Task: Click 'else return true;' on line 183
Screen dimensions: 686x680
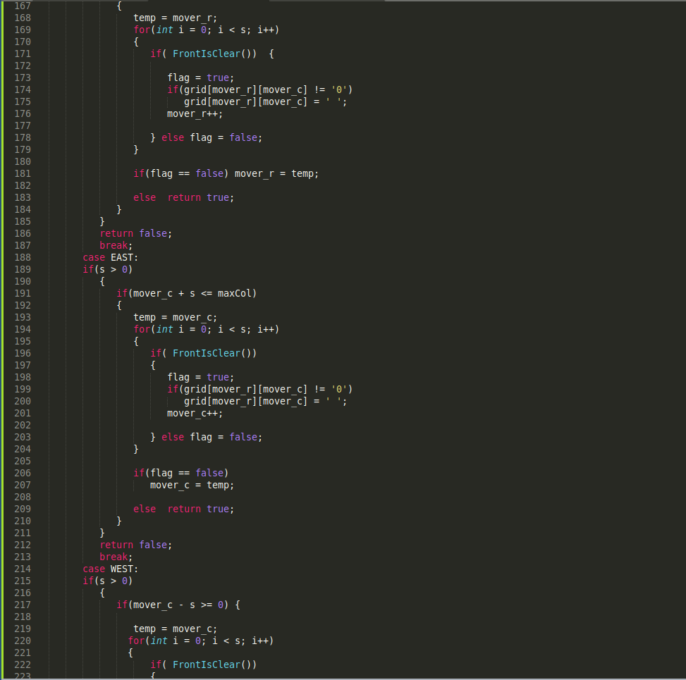Action: pos(184,198)
